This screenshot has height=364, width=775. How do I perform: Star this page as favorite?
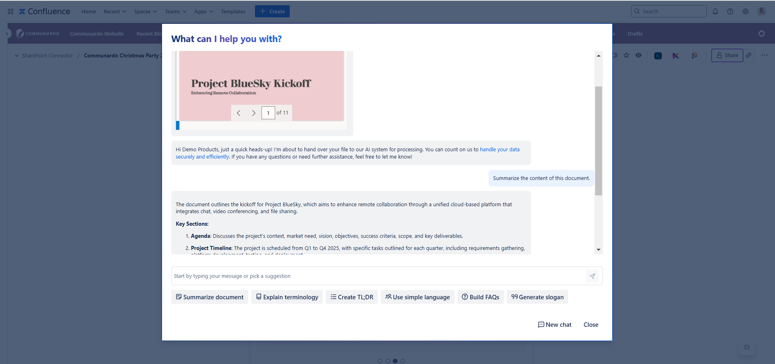coord(626,55)
